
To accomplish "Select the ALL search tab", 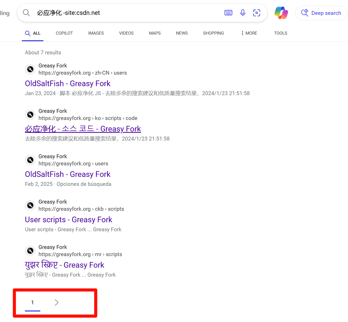I will 33,33.
